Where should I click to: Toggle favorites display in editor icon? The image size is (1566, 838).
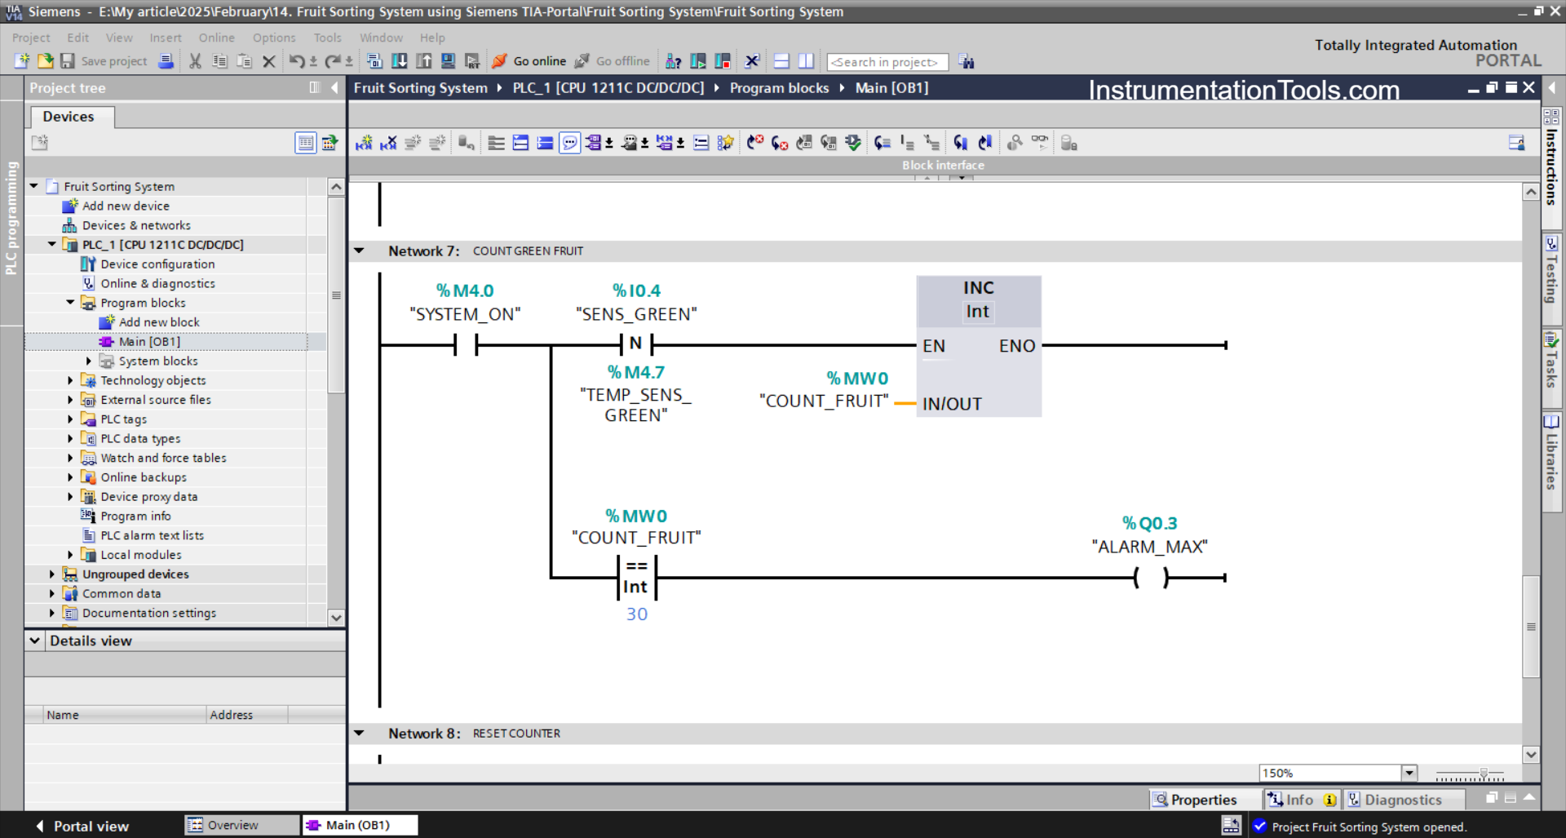[724, 143]
